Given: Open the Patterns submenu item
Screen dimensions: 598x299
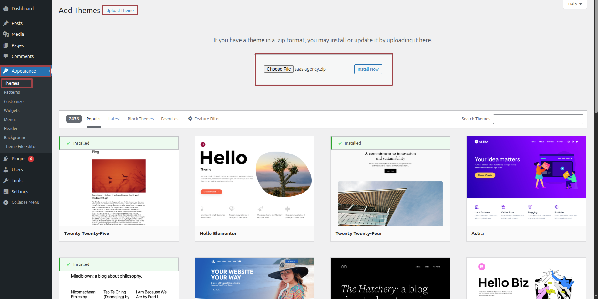Looking at the screenshot, I should tap(12, 92).
